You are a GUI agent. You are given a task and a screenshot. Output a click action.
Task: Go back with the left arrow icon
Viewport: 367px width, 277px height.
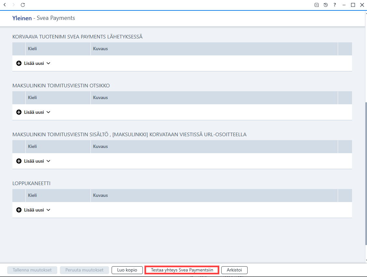5,5
